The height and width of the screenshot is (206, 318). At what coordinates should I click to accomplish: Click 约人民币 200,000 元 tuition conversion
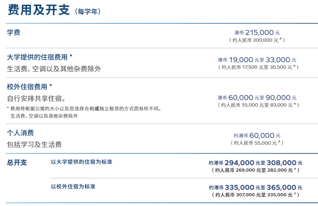[x=257, y=40]
